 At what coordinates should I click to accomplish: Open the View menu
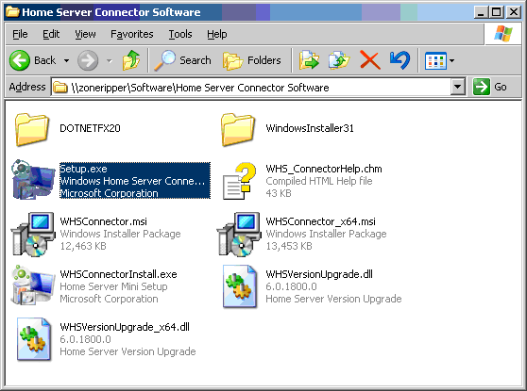[85, 34]
